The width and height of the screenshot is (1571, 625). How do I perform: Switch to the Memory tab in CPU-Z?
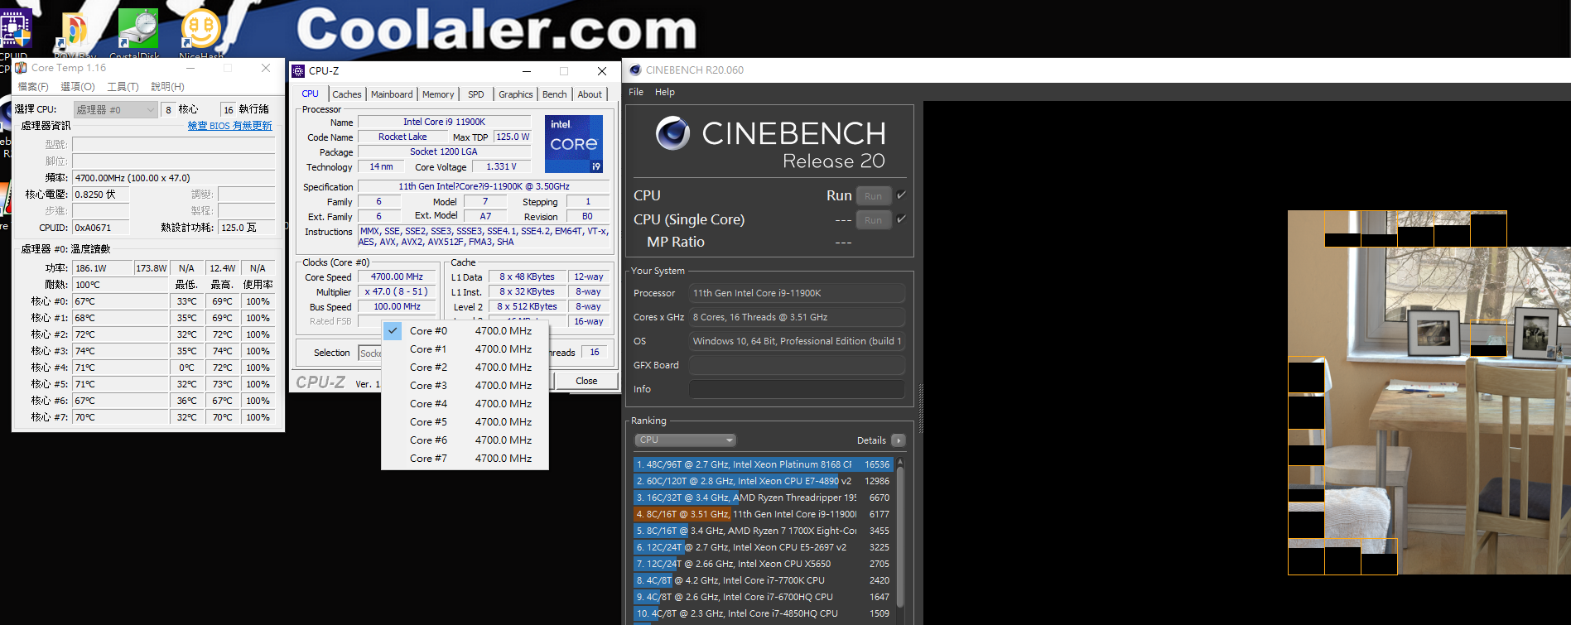(x=438, y=94)
